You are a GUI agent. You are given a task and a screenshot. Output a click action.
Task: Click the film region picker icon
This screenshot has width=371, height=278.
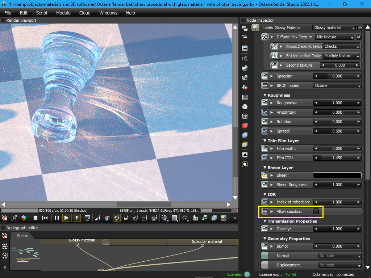point(154,218)
